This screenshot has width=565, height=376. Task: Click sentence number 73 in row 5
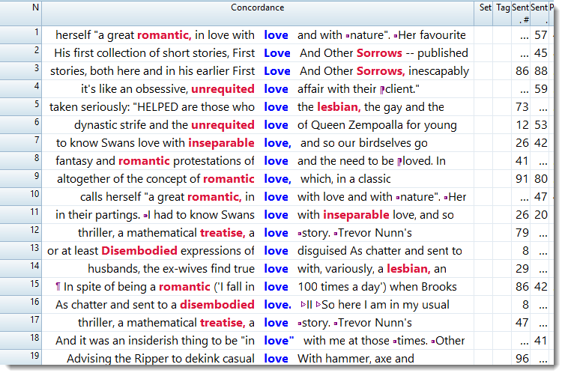pos(522,107)
